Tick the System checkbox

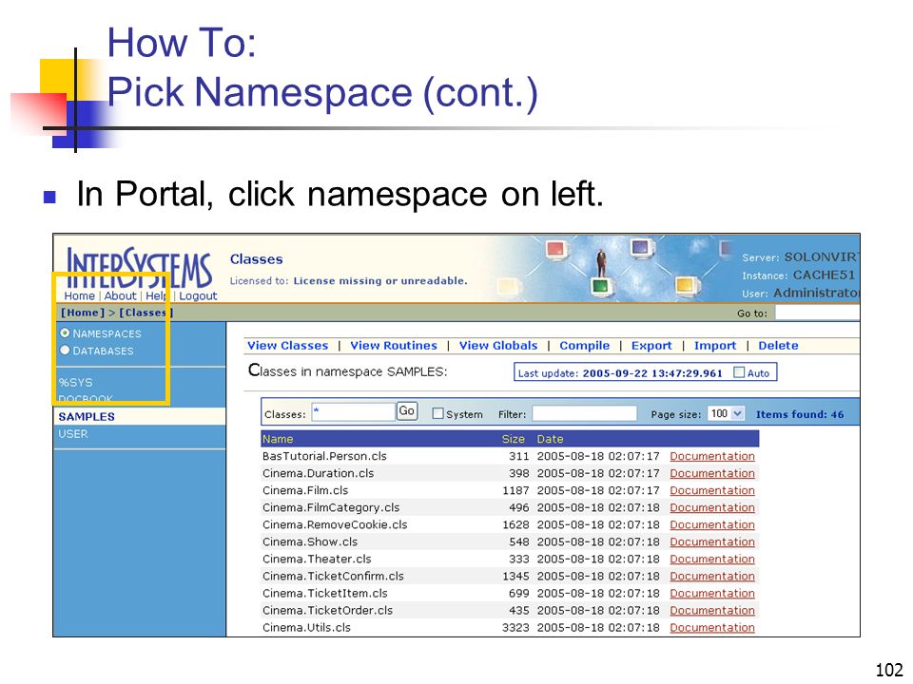point(437,413)
